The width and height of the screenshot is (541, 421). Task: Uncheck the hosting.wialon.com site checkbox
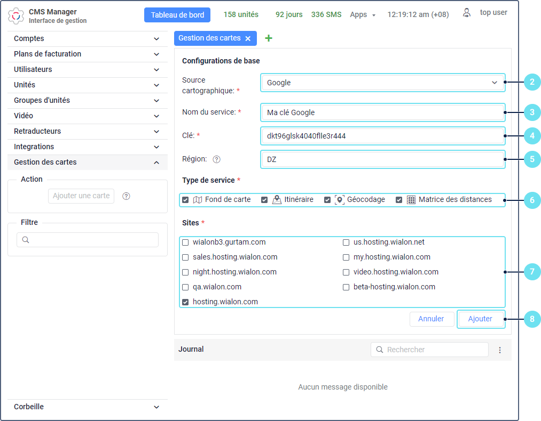point(185,302)
